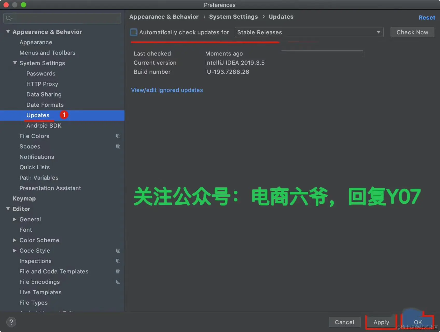Select File Types settings
The width and height of the screenshot is (440, 332).
pos(33,303)
